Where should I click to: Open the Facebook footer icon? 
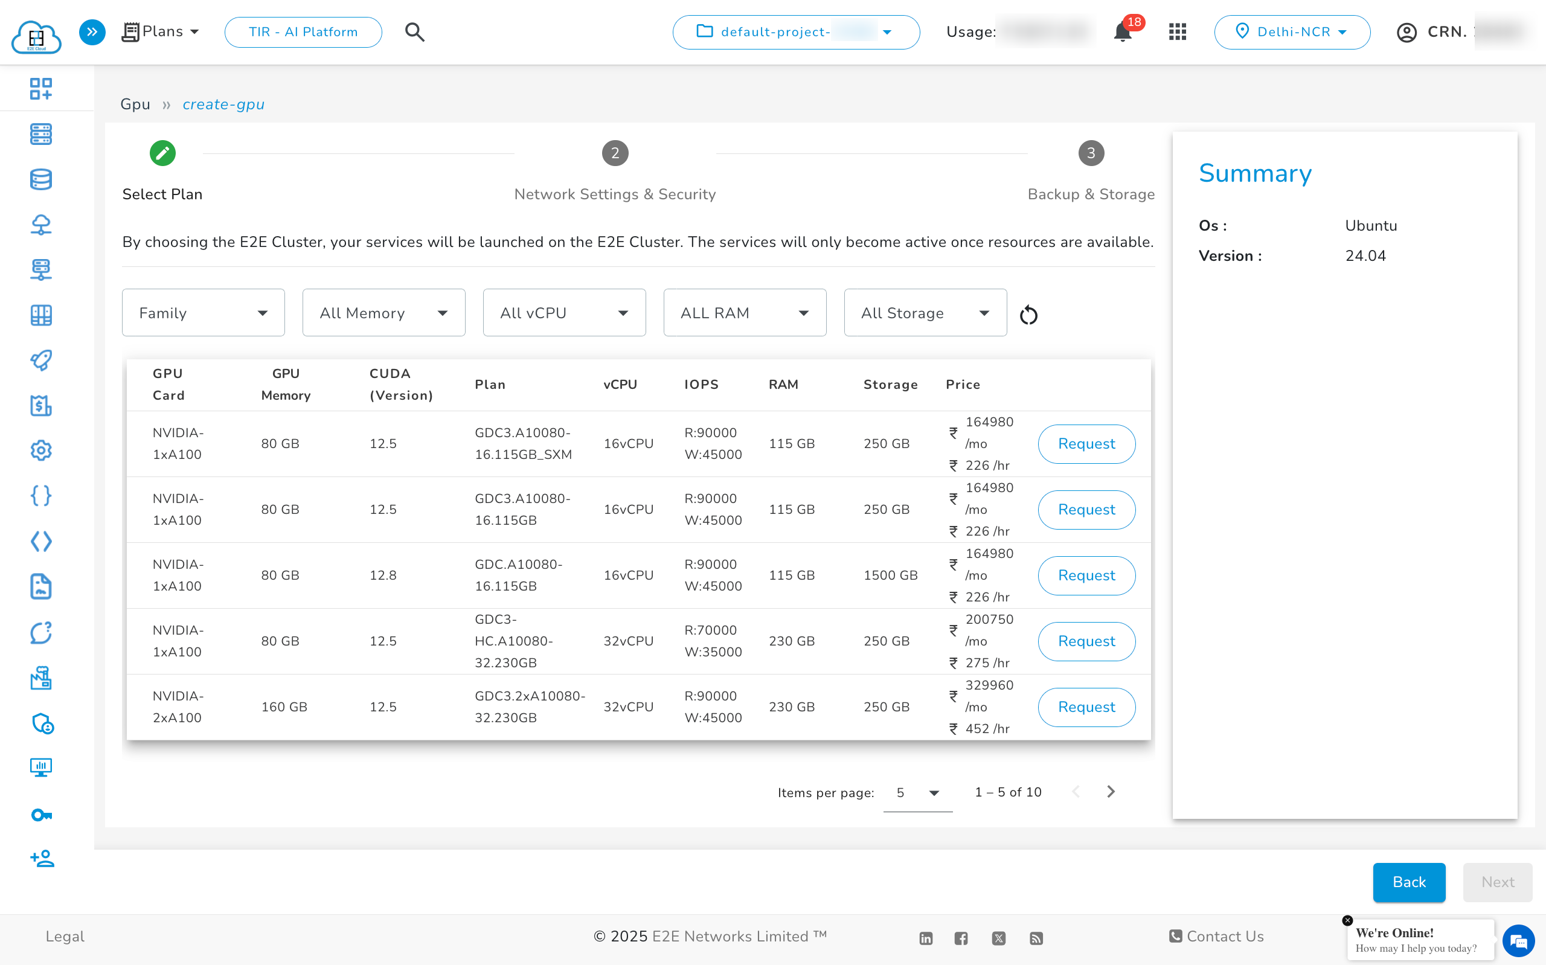[x=961, y=938]
